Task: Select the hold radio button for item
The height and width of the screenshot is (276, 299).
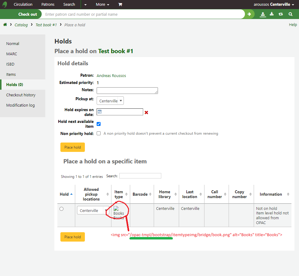Action: click(62, 209)
